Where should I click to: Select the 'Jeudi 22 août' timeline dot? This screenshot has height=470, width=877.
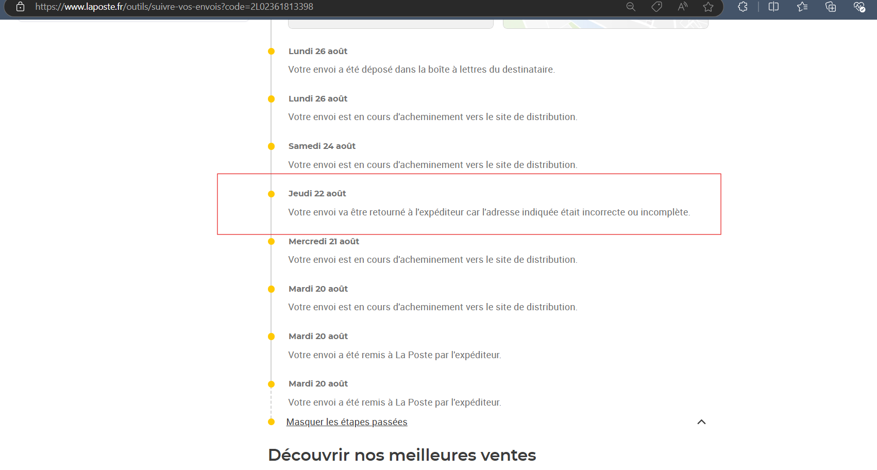(272, 194)
